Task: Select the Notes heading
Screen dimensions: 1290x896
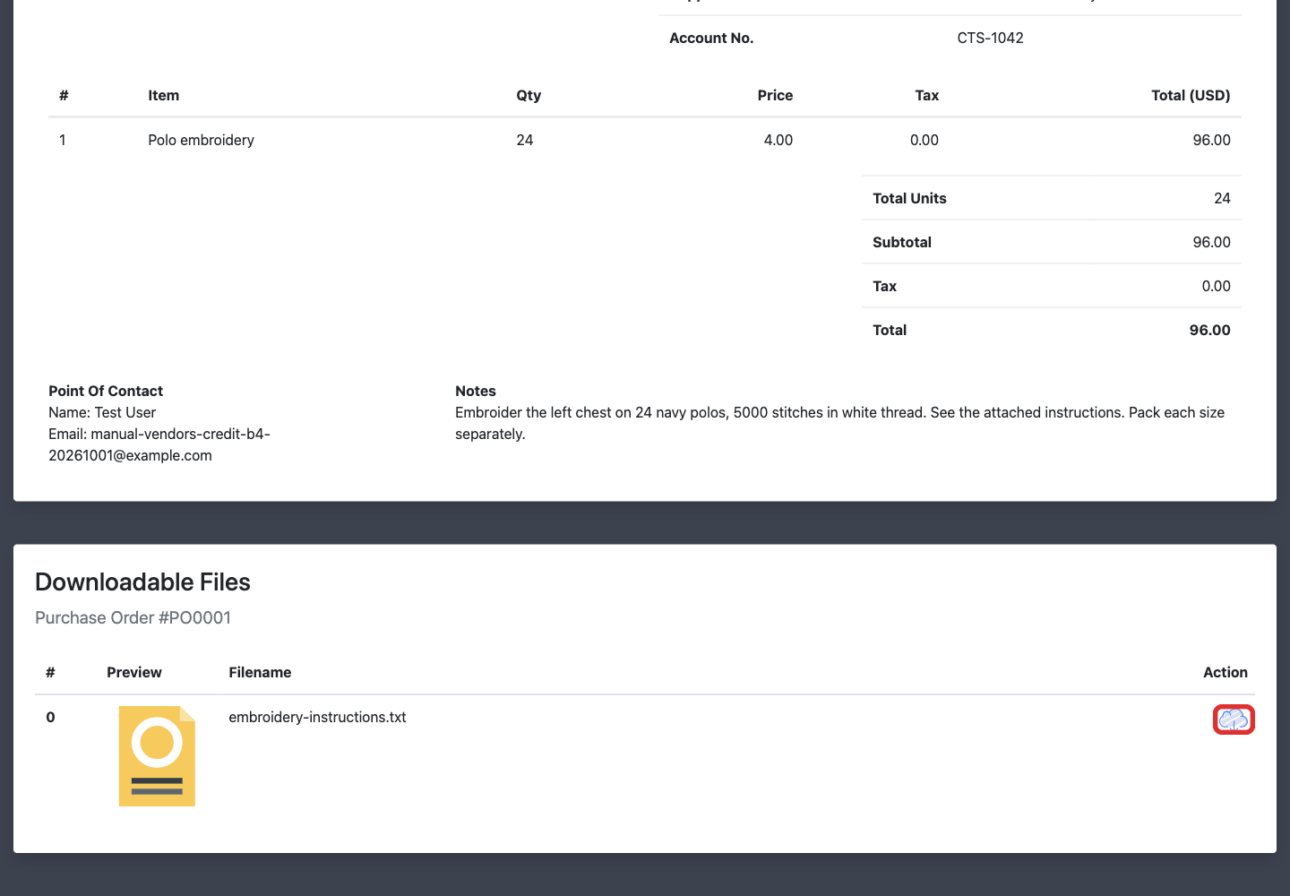Action: (476, 391)
